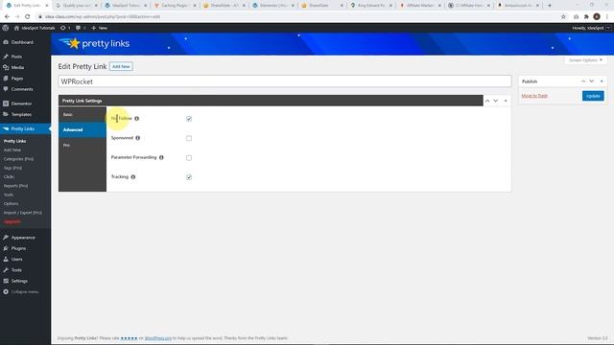The image size is (614, 345).
Task: Open the Chrome three-dot menu
Action: click(x=607, y=17)
